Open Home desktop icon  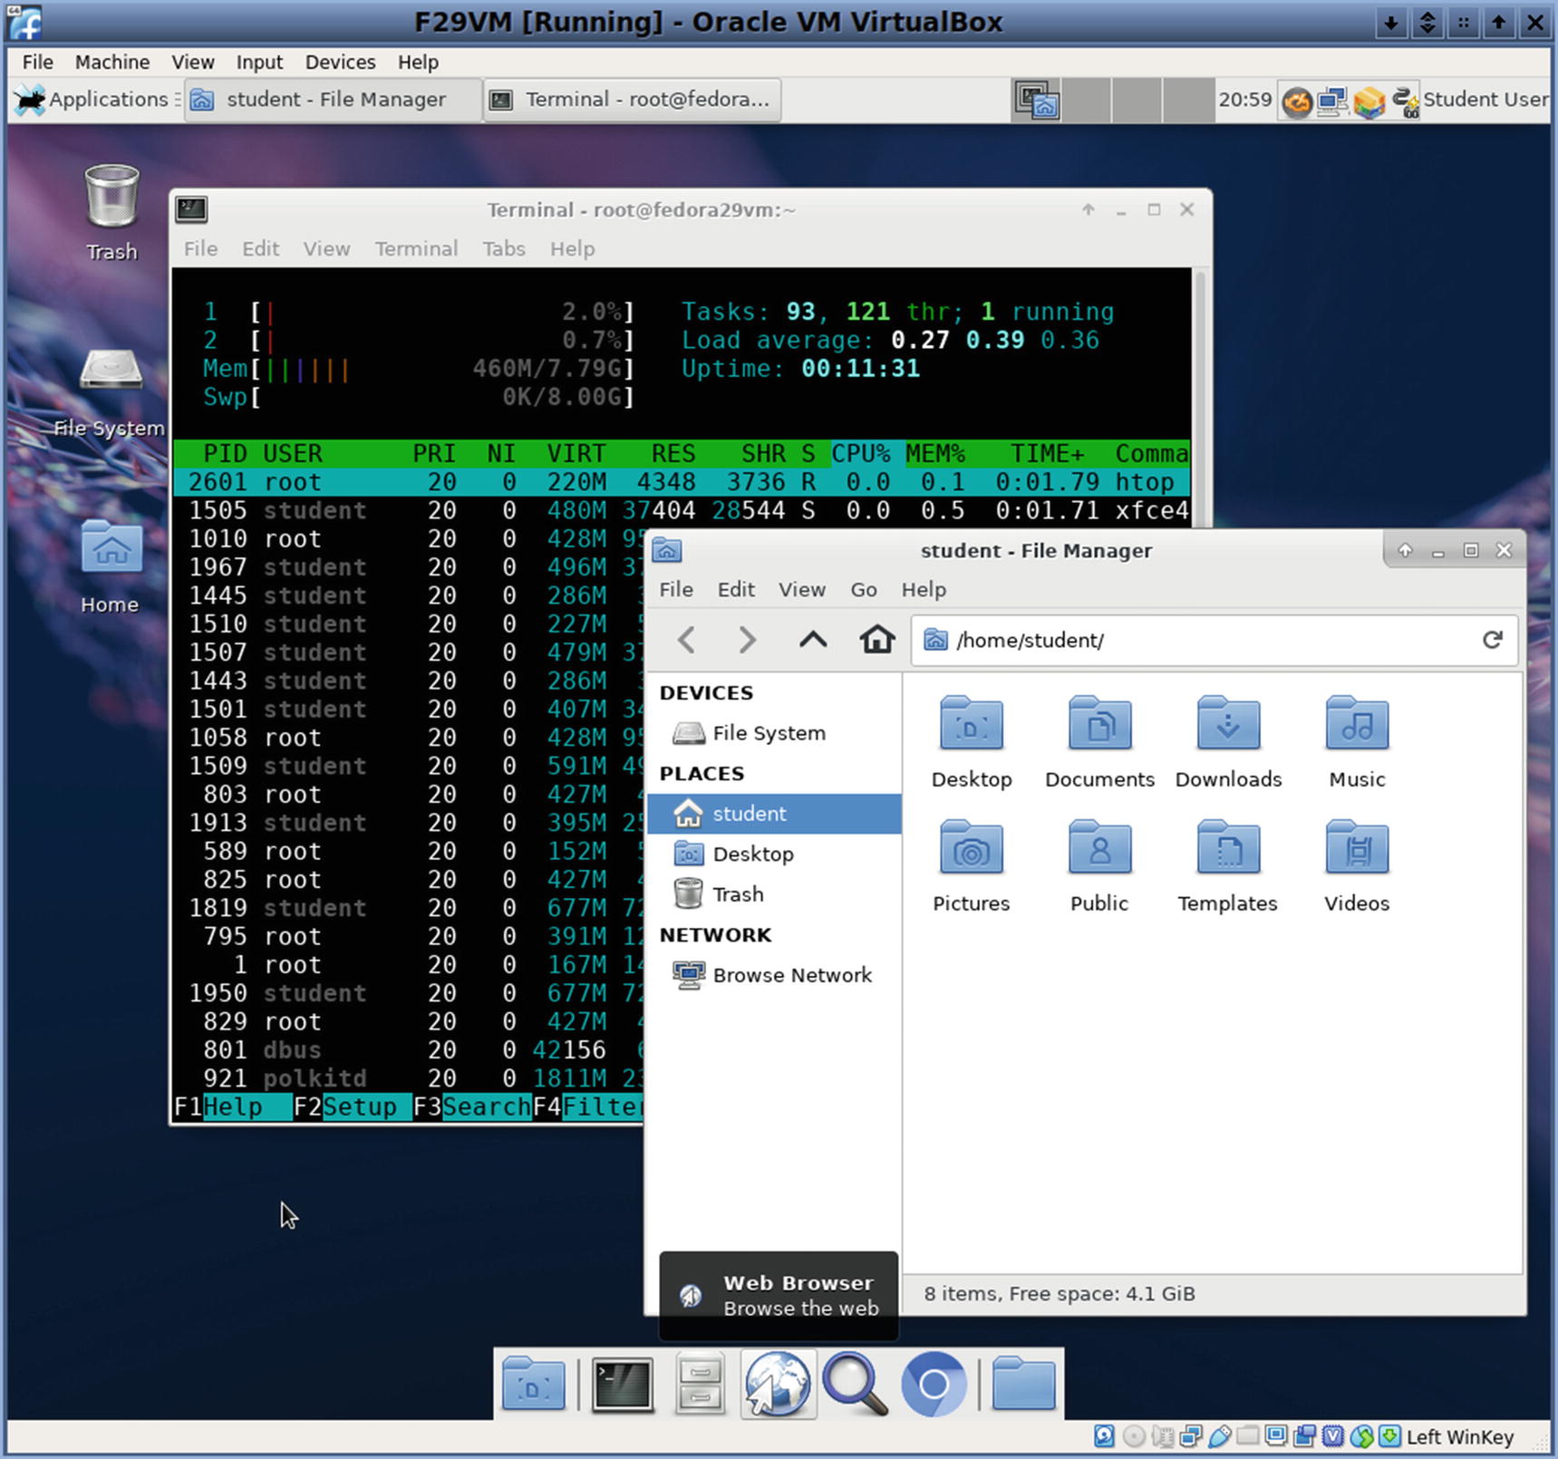pos(110,567)
